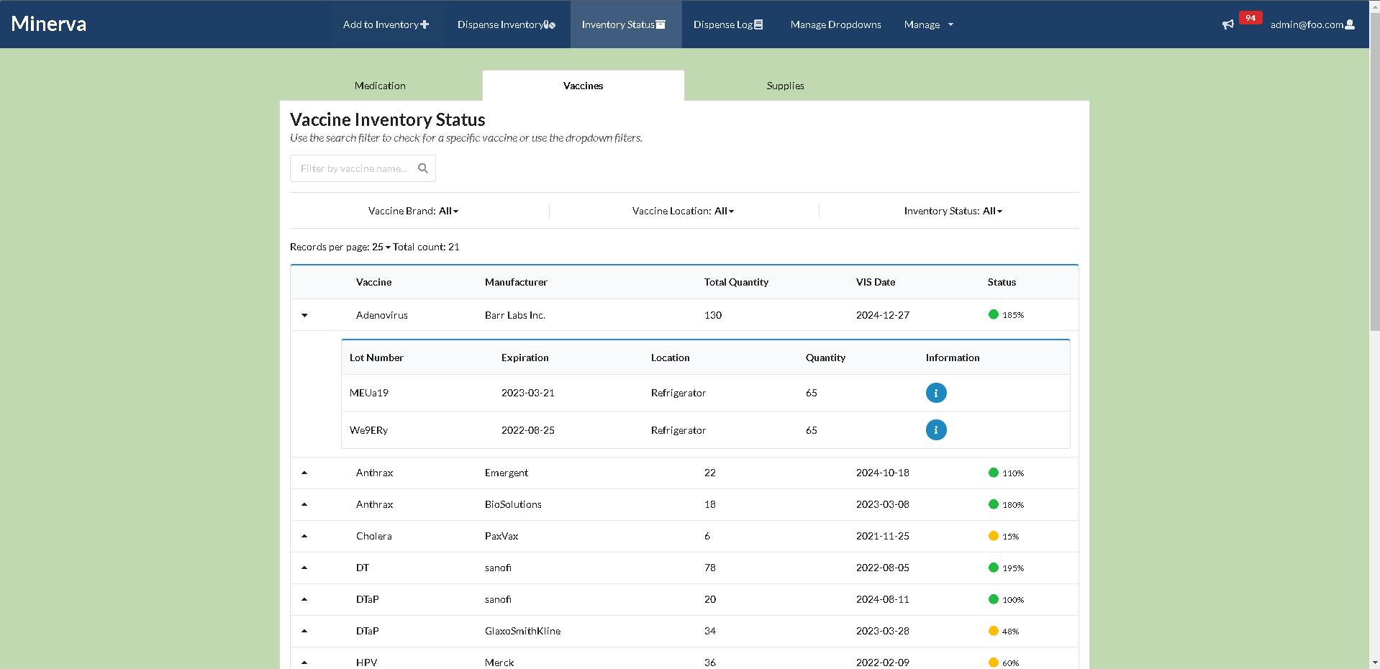Click the Total Quantity column header
Screen dimensions: 1380x669
pos(736,282)
